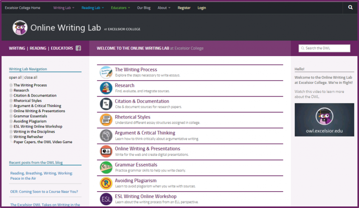
Task: Expand Grammar Essentials tree node
Action: click(x=11, y=116)
